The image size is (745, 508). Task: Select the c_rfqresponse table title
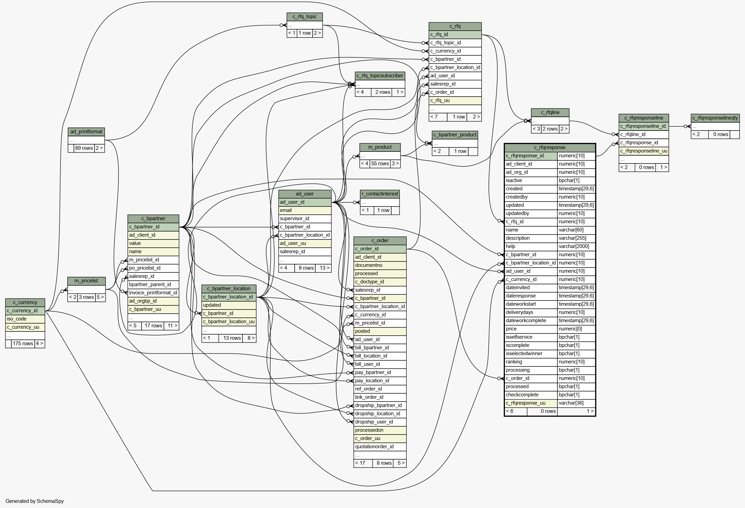[x=550, y=148]
